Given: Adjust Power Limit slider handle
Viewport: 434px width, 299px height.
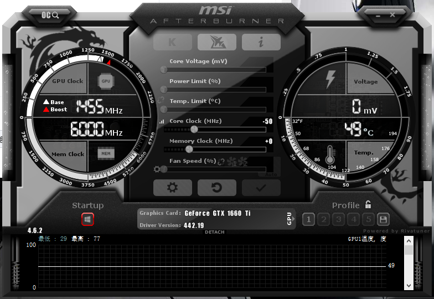Looking at the screenshot, I should pos(164,90).
